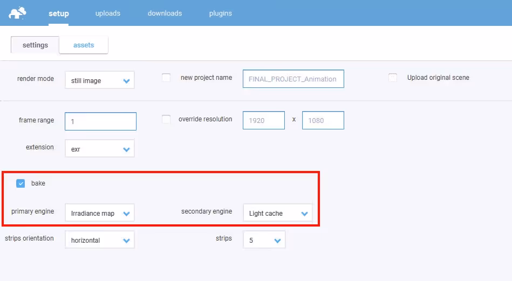Open the plugins tab

coord(221,13)
